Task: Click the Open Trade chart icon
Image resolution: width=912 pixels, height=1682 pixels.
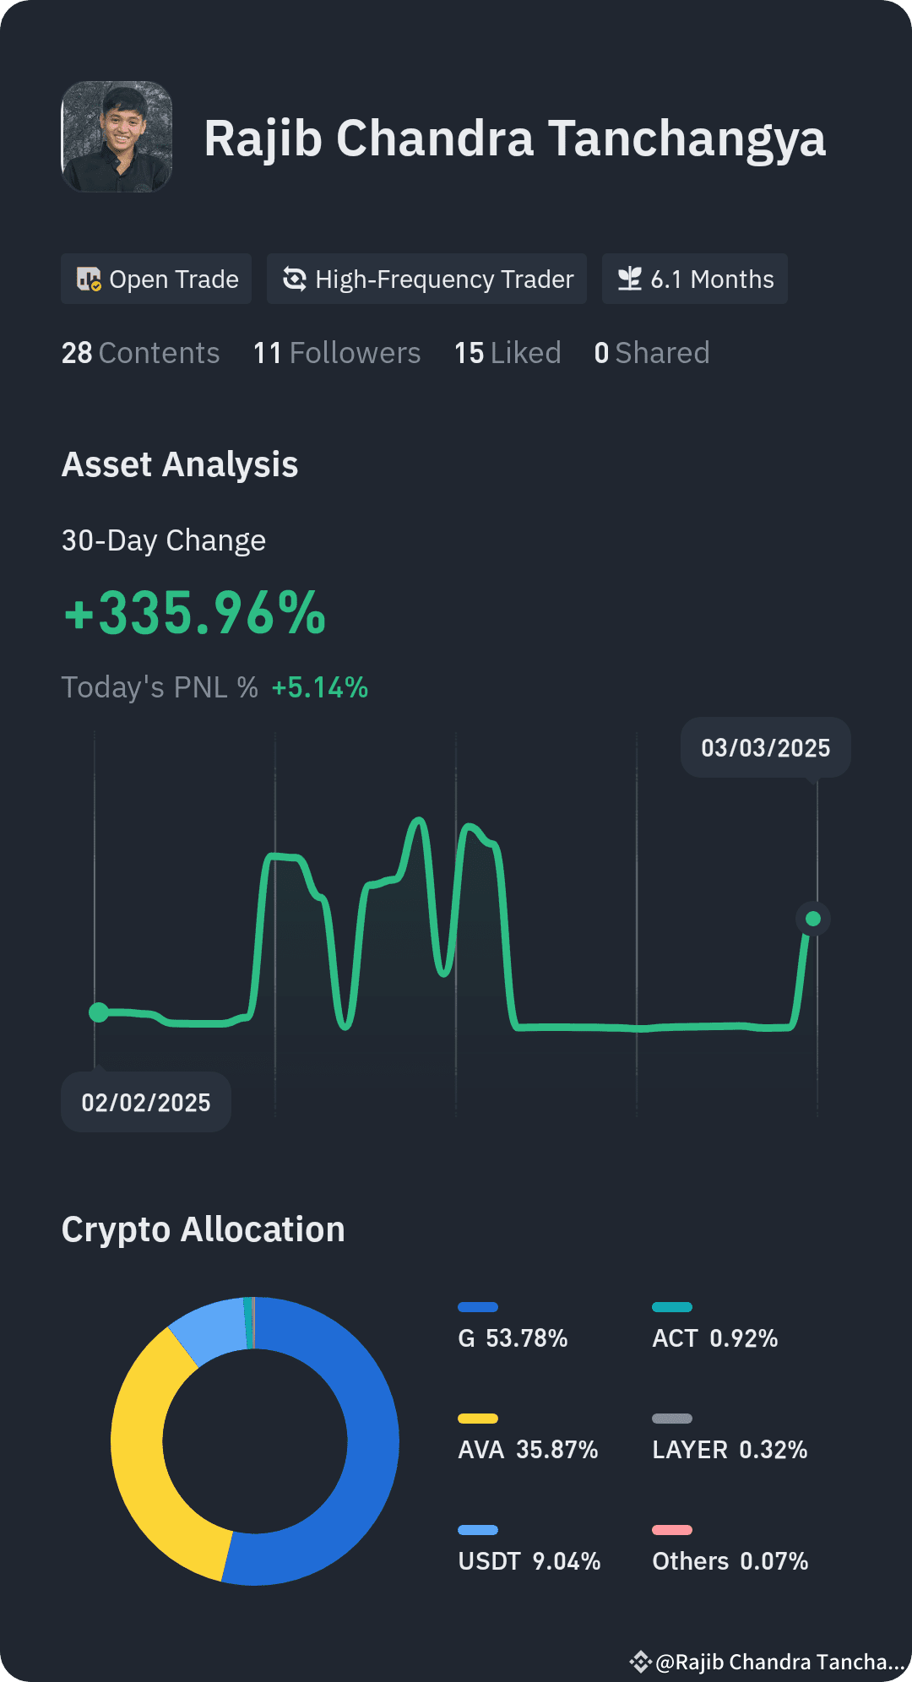Action: click(89, 279)
